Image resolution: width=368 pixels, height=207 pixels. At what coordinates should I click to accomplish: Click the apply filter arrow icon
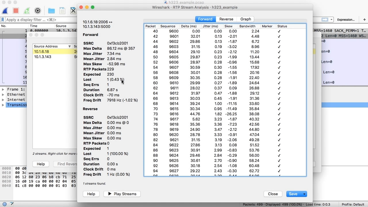pyautogui.click(x=325, y=20)
